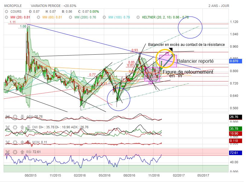The width and height of the screenshot is (246, 182).
Task: Click the green 35.78 DI+ value tag
Action: (x=236, y=129)
